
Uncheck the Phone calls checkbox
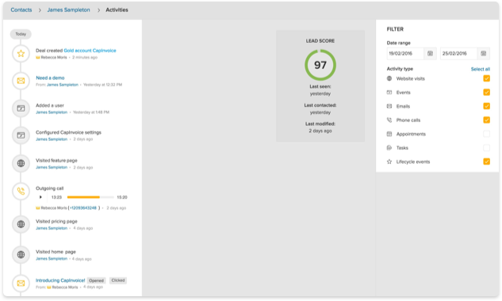pyautogui.click(x=486, y=120)
